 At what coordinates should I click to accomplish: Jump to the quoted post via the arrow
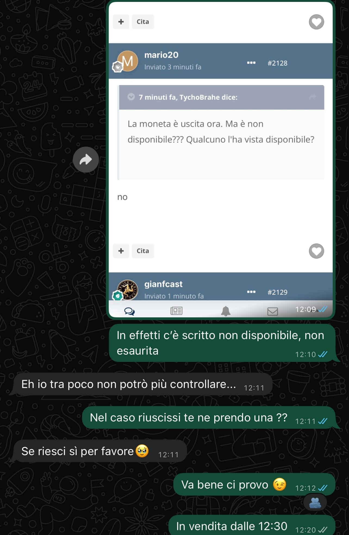pos(313,97)
